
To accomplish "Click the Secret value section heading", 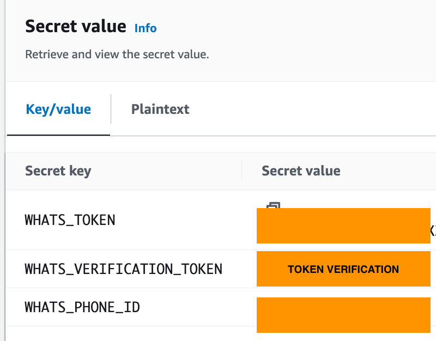I will (76, 26).
